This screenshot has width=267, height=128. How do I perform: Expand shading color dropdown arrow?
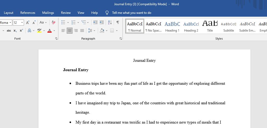107,31
